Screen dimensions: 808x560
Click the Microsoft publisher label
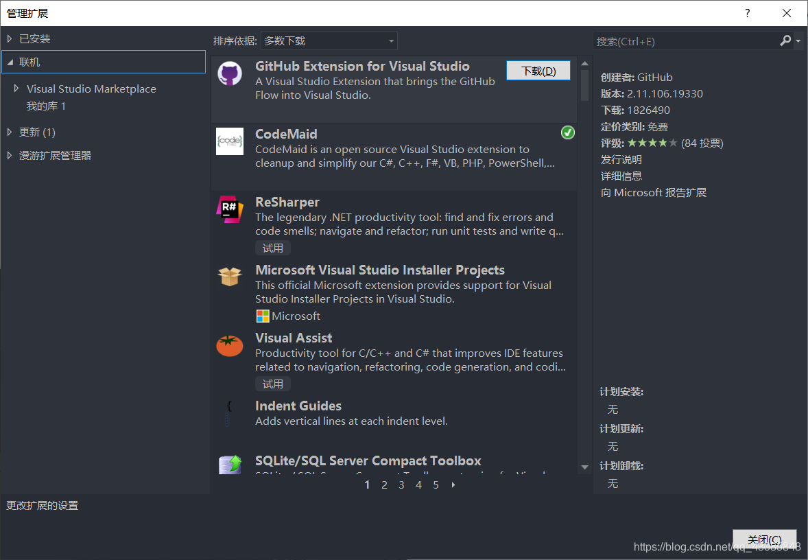coord(296,316)
